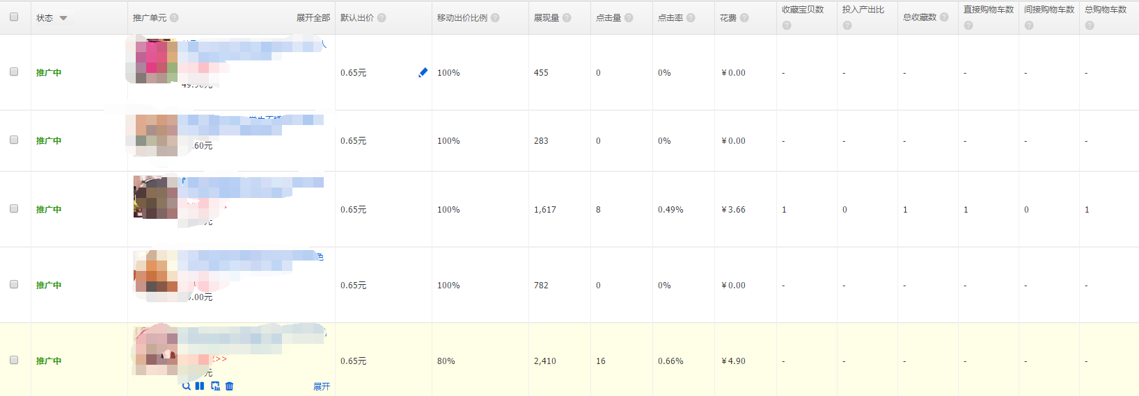Screen dimensions: 1139x396
Task: Click the 移动出价比例 column header
Action: [x=462, y=18]
